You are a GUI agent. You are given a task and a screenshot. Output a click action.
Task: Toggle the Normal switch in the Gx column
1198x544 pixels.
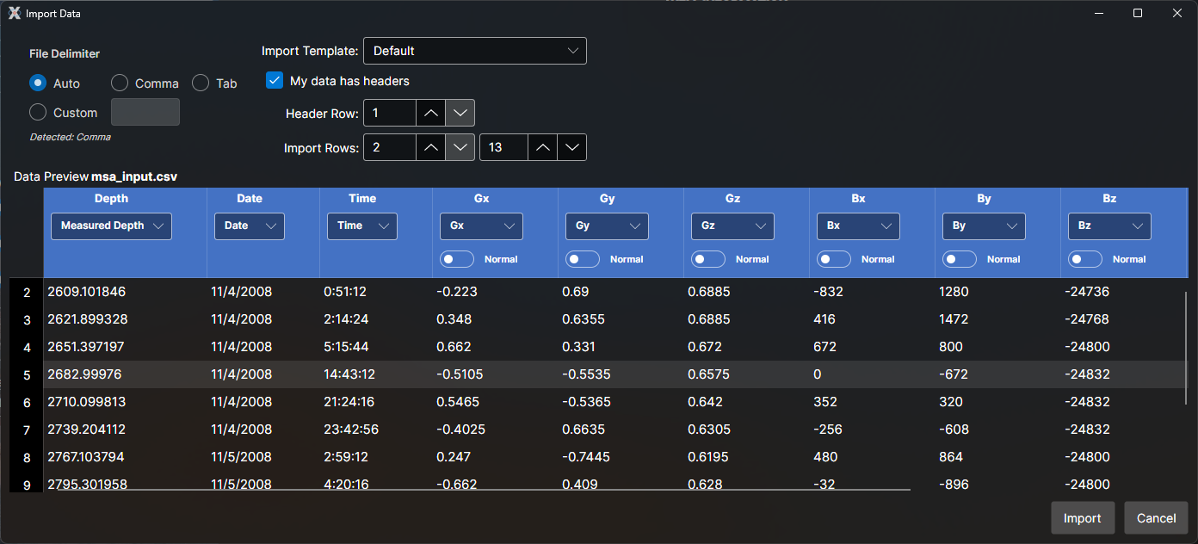pos(456,258)
